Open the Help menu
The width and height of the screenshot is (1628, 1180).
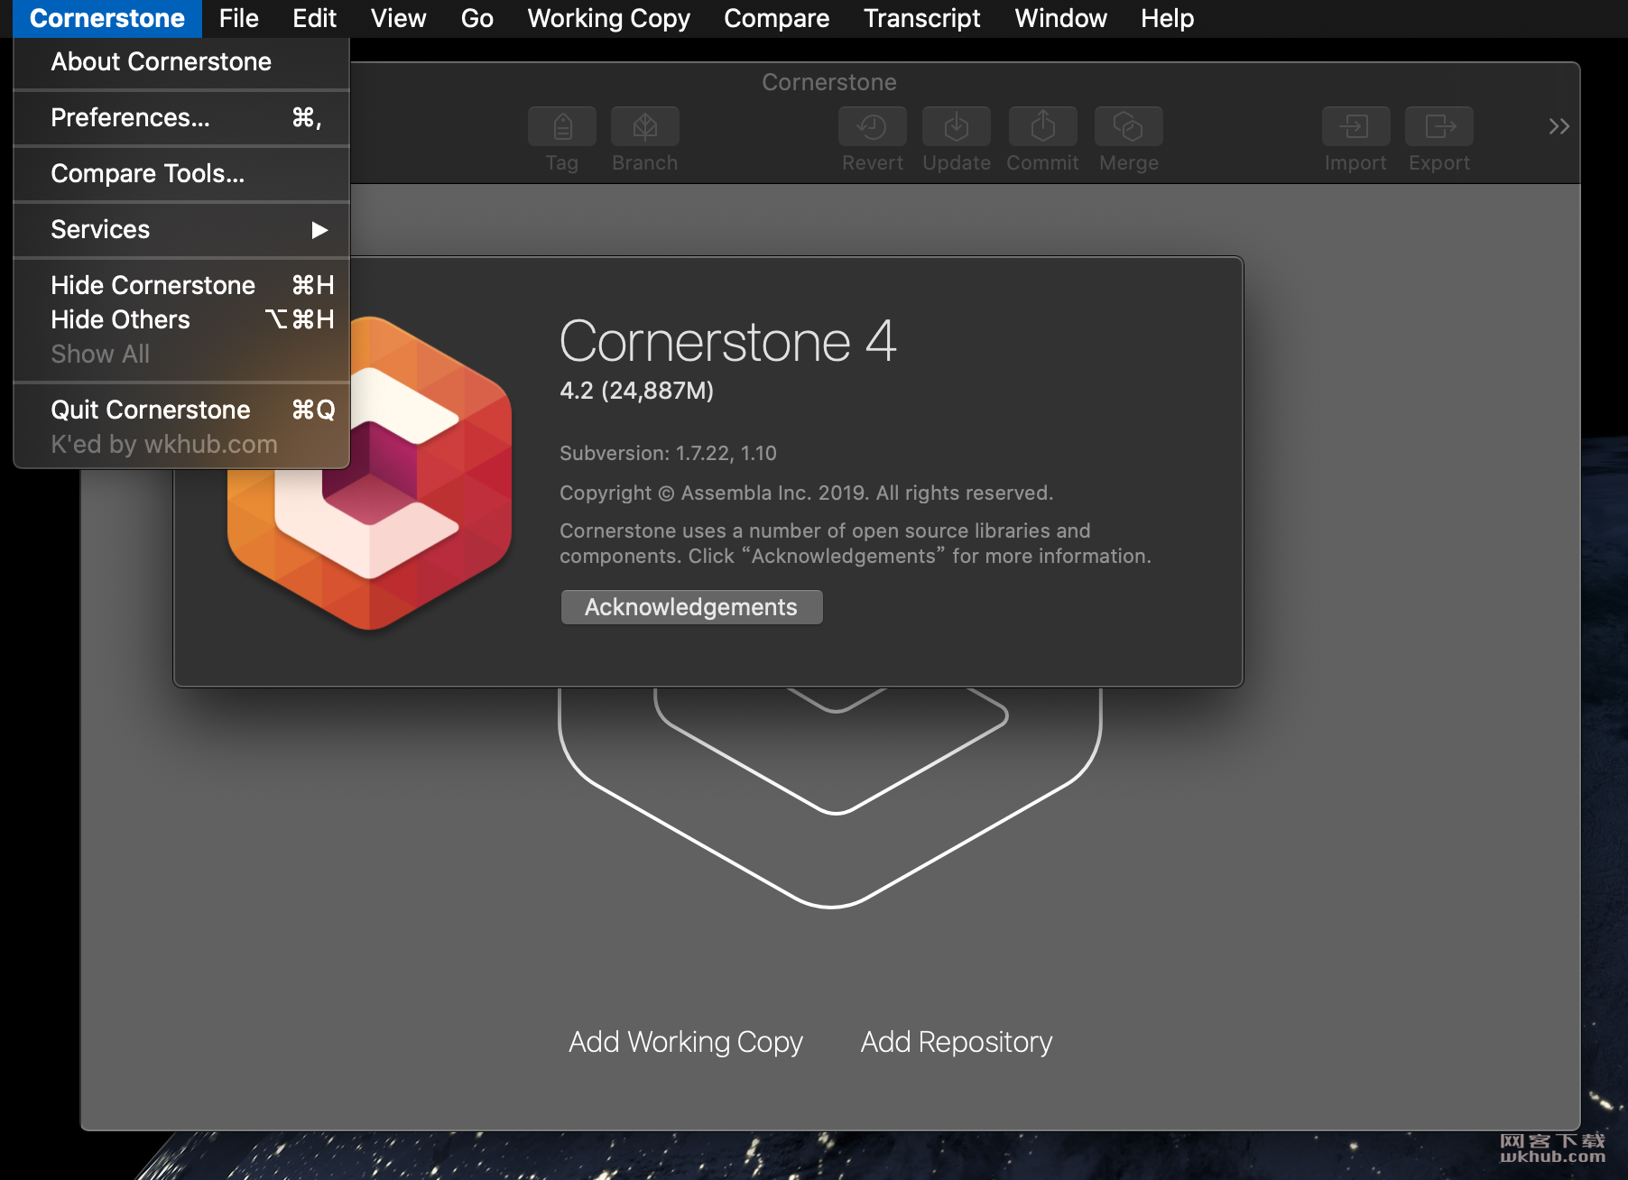coord(1167,18)
